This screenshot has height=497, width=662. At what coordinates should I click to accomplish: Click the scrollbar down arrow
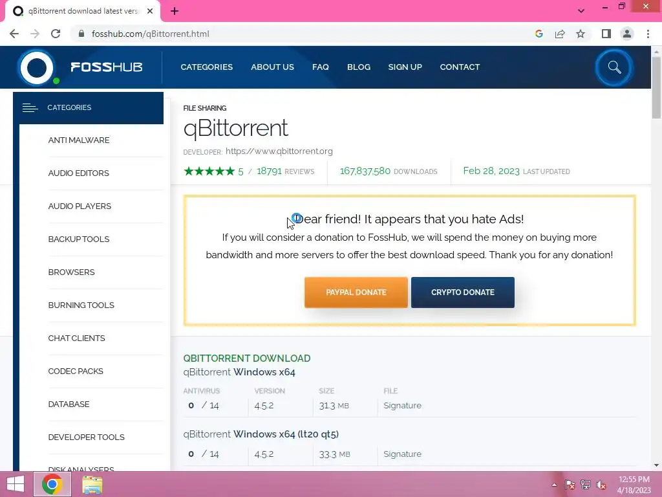point(656,465)
